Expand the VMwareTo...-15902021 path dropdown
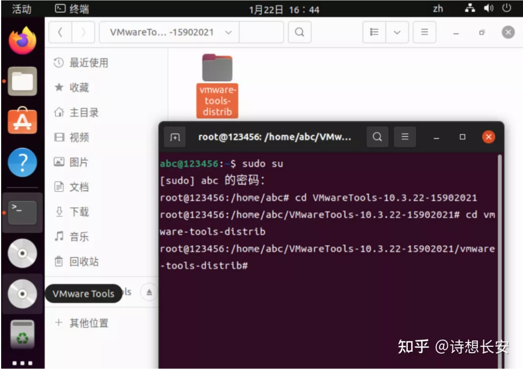 tap(228, 32)
